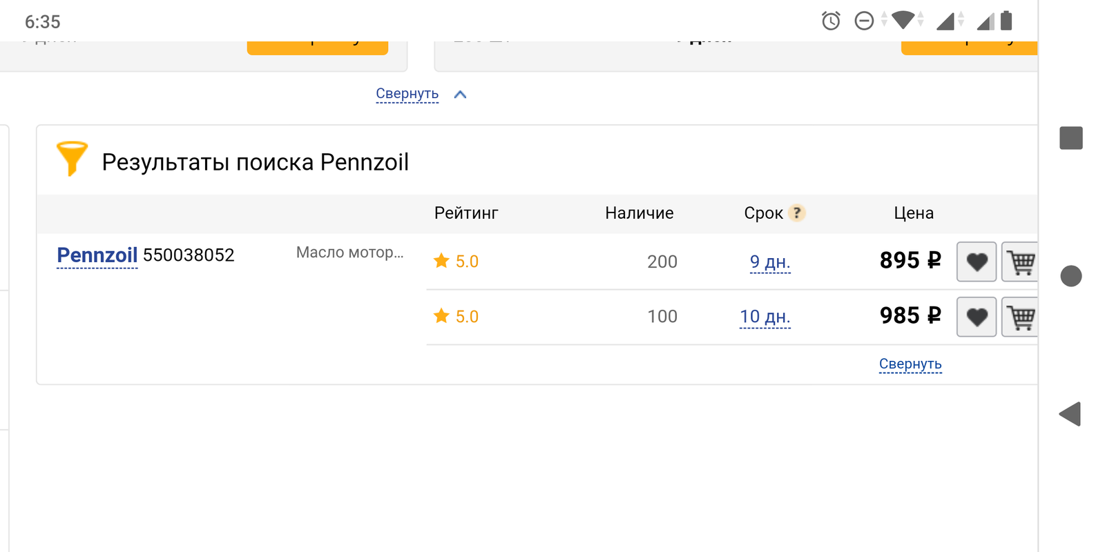Collapse section with top Свернуть link
This screenshot has width=1105, height=552.
click(407, 94)
